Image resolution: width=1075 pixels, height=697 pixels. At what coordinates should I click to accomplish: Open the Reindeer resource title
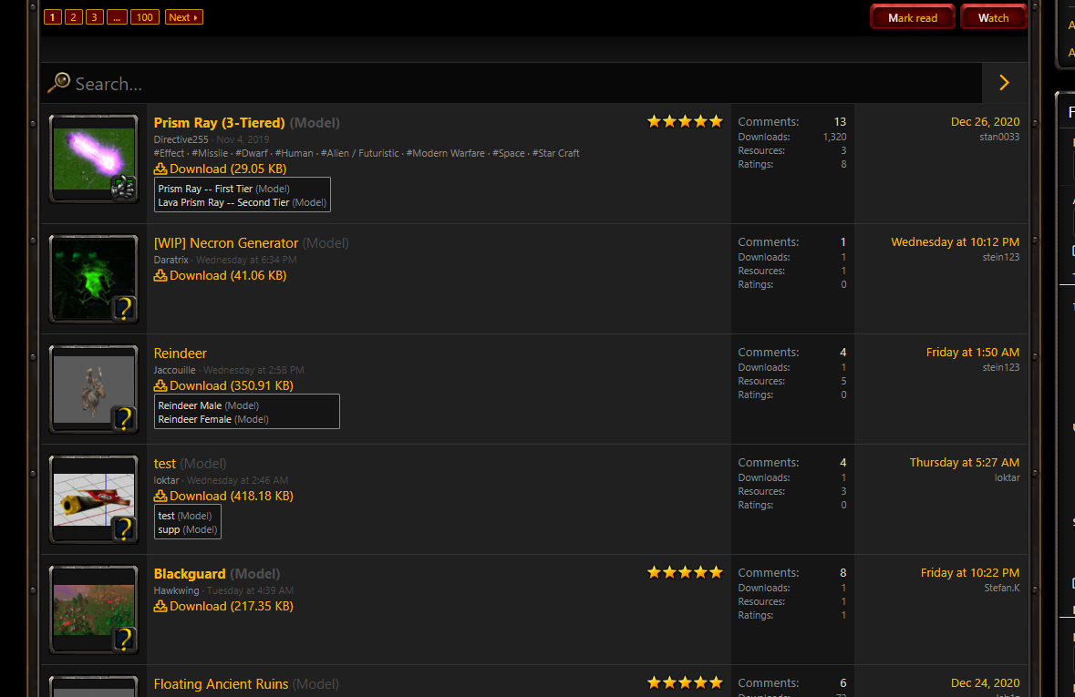pos(181,354)
